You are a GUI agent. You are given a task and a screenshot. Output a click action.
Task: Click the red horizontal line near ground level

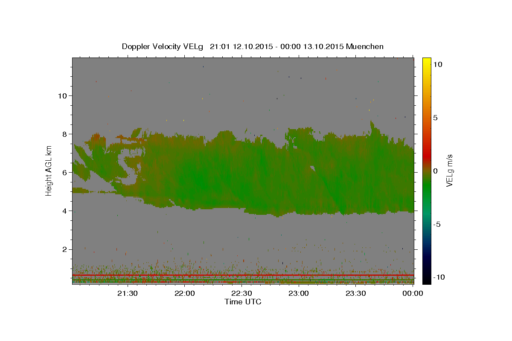coord(243,275)
